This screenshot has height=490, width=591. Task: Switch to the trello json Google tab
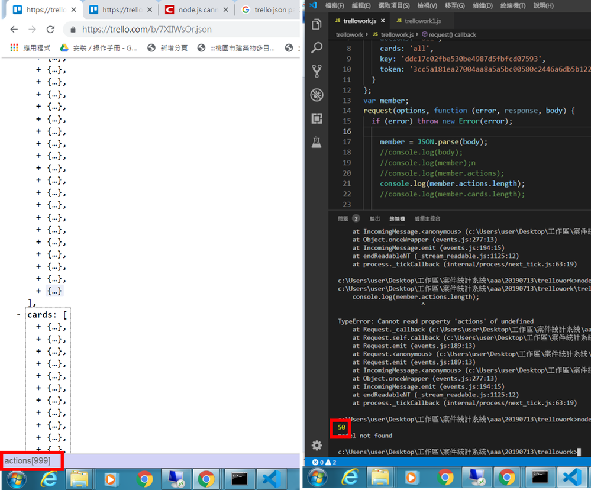[269, 10]
